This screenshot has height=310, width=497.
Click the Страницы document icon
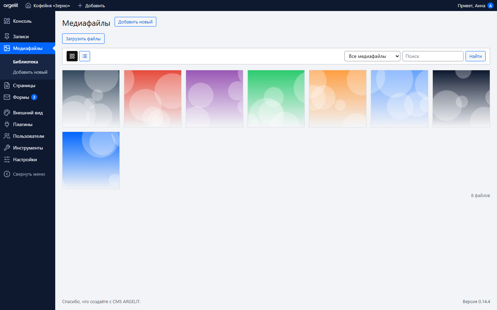click(7, 85)
